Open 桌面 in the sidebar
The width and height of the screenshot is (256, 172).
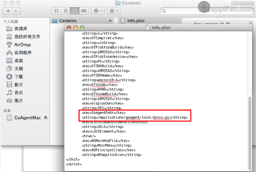coord(15,60)
